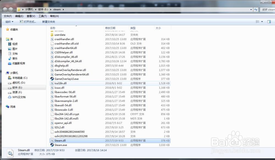
Task: Select libx264-142.dll.md5 file name
Action: (x=67, y=118)
